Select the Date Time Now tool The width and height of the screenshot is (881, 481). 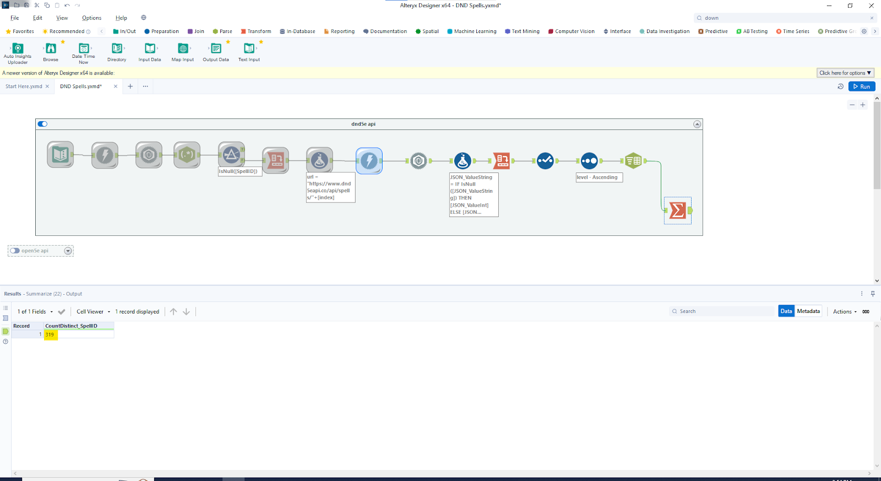tap(84, 53)
